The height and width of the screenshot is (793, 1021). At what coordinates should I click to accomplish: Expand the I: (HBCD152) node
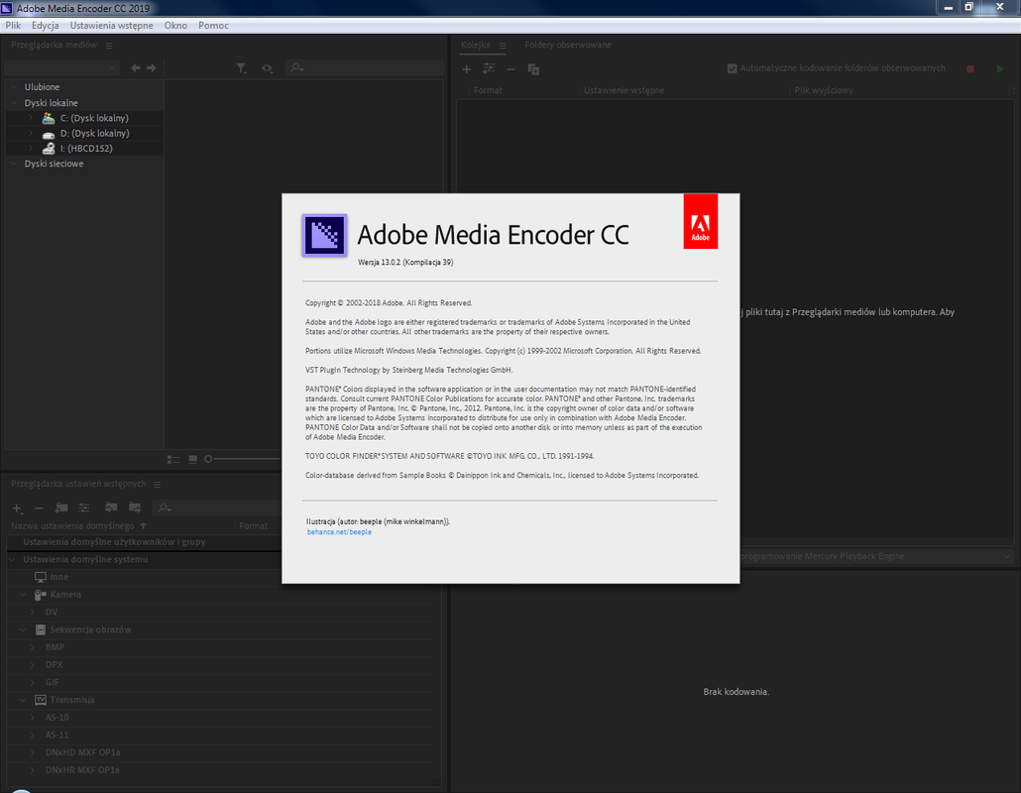(30, 148)
